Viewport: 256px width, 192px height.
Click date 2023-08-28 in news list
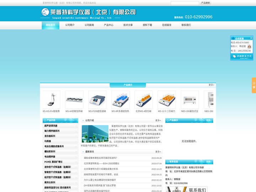pyautogui.click(x=156, y=158)
